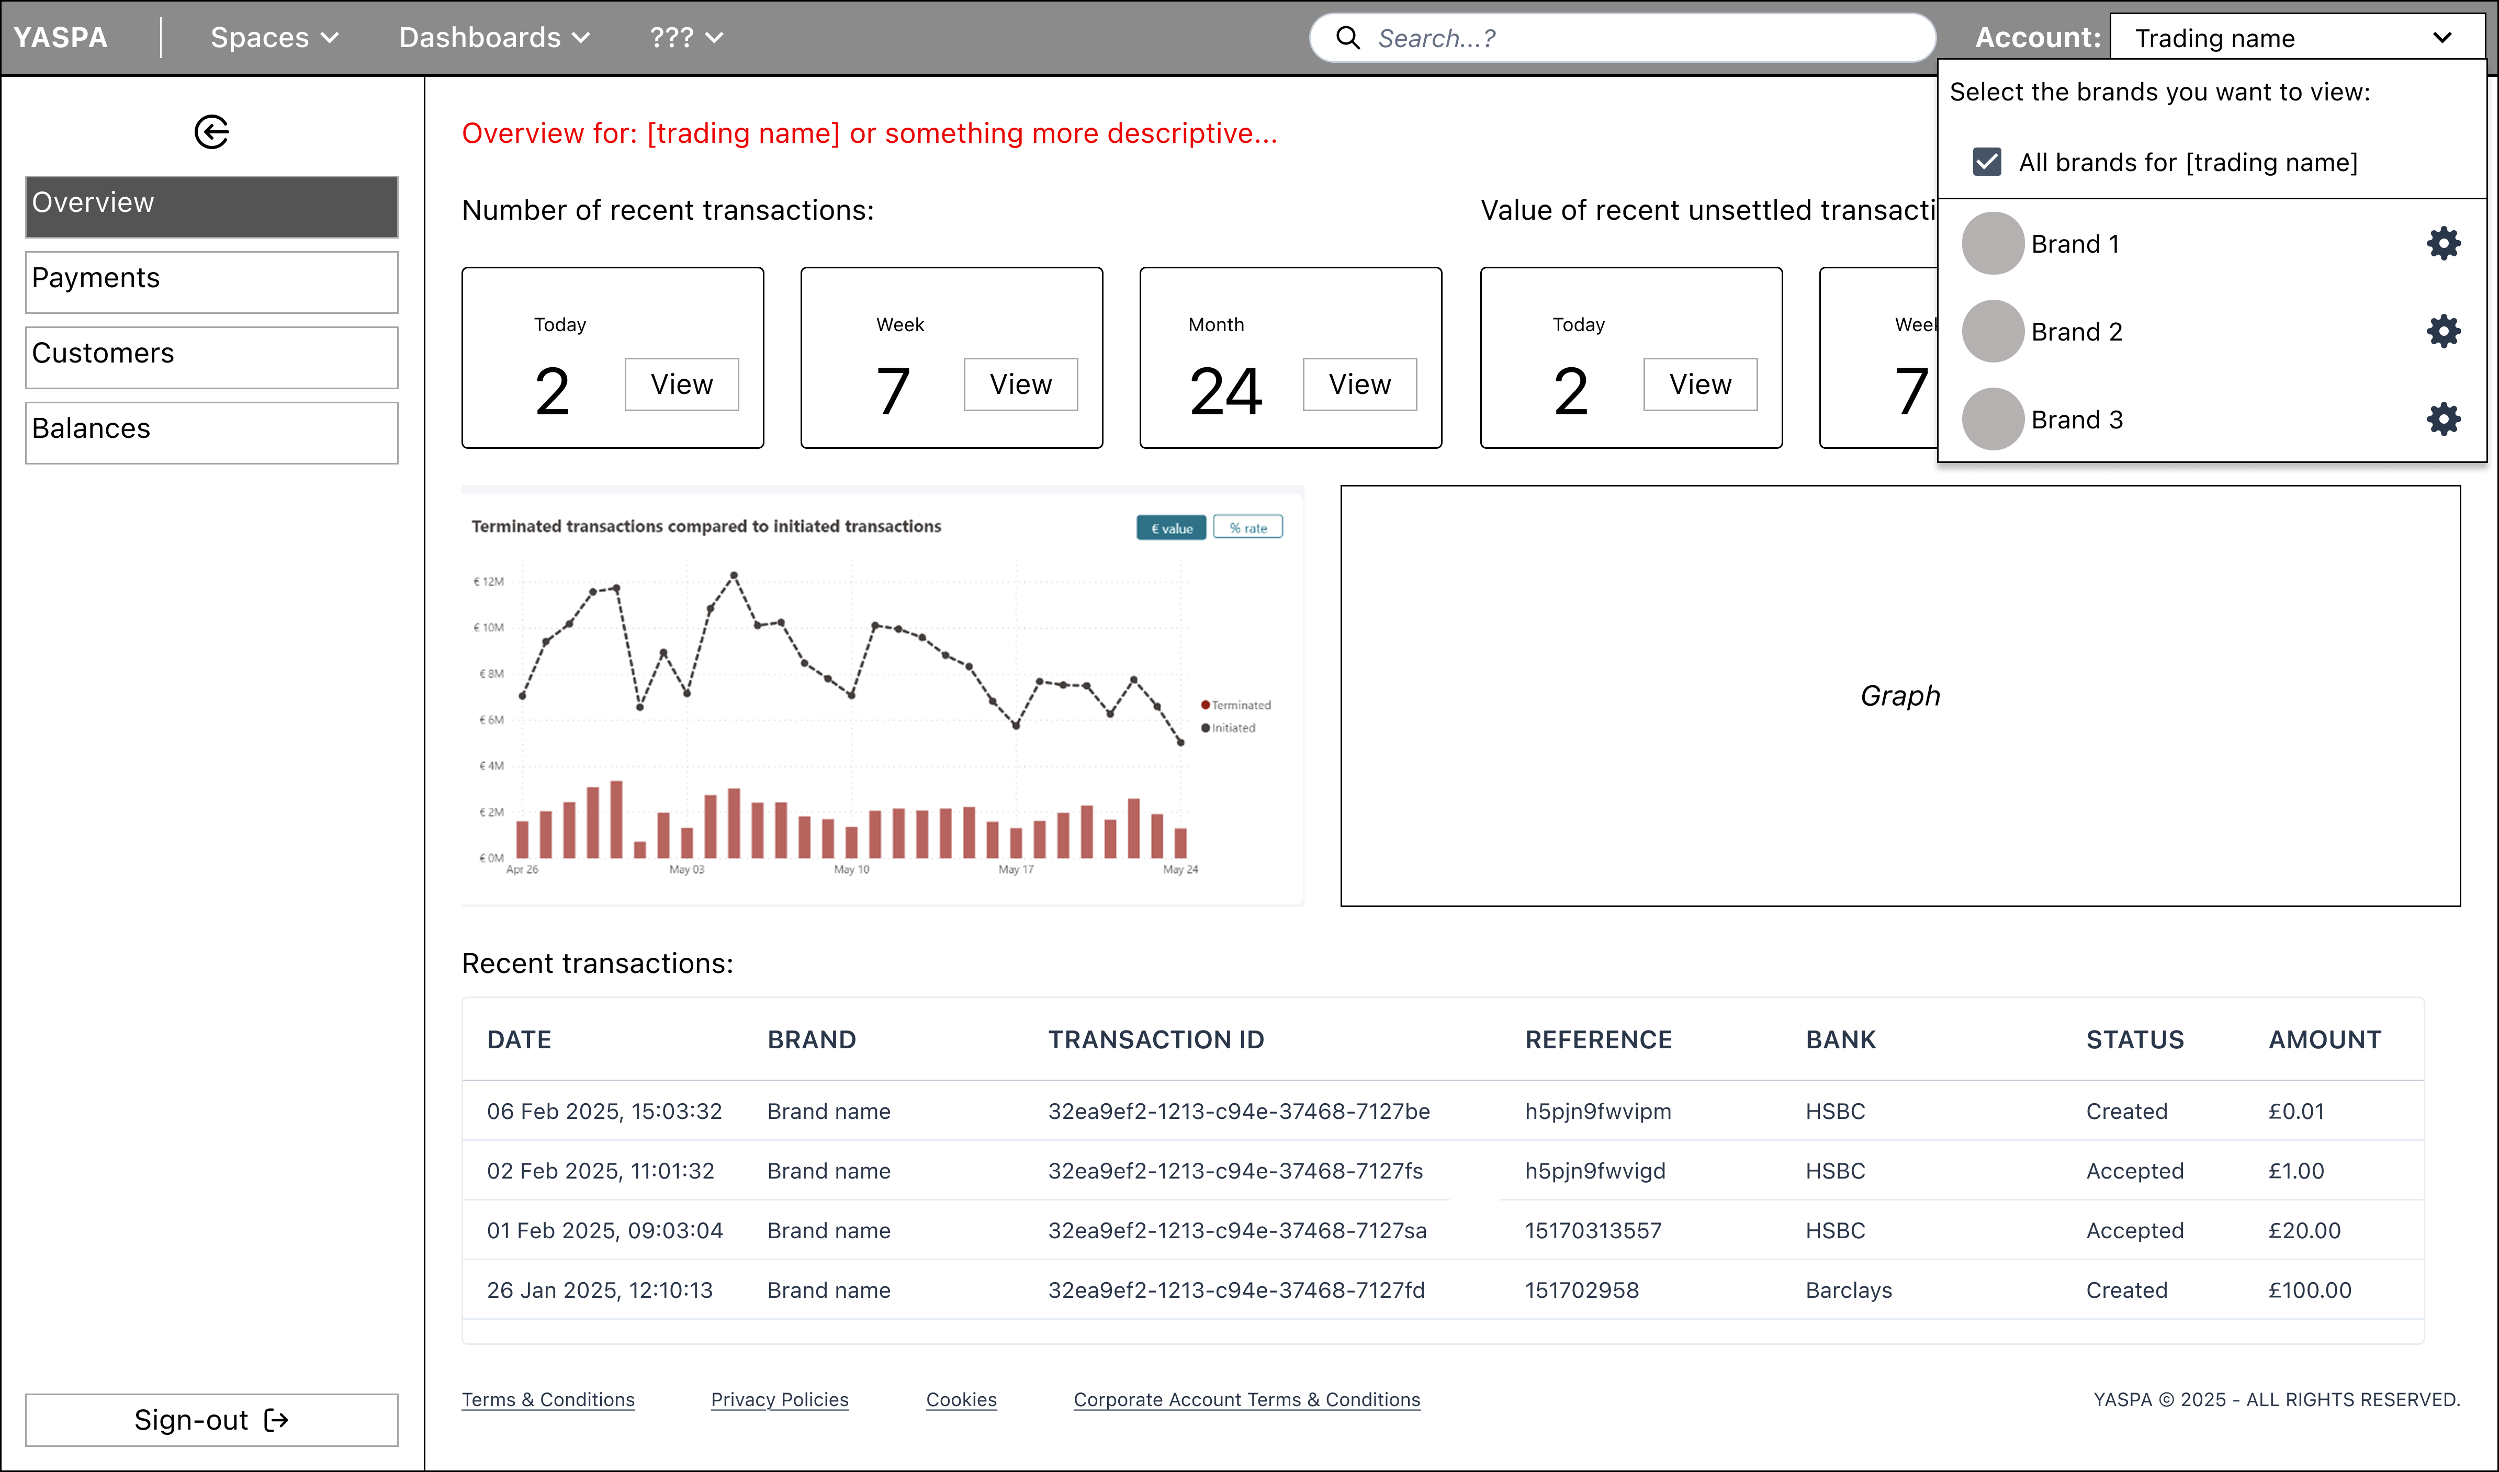Viewport: 2499px width, 1472px height.
Task: Open Customers section in sidebar
Action: tap(211, 357)
